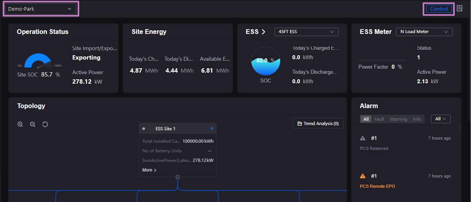
Task: Reset the topology view
Action: tap(45, 124)
